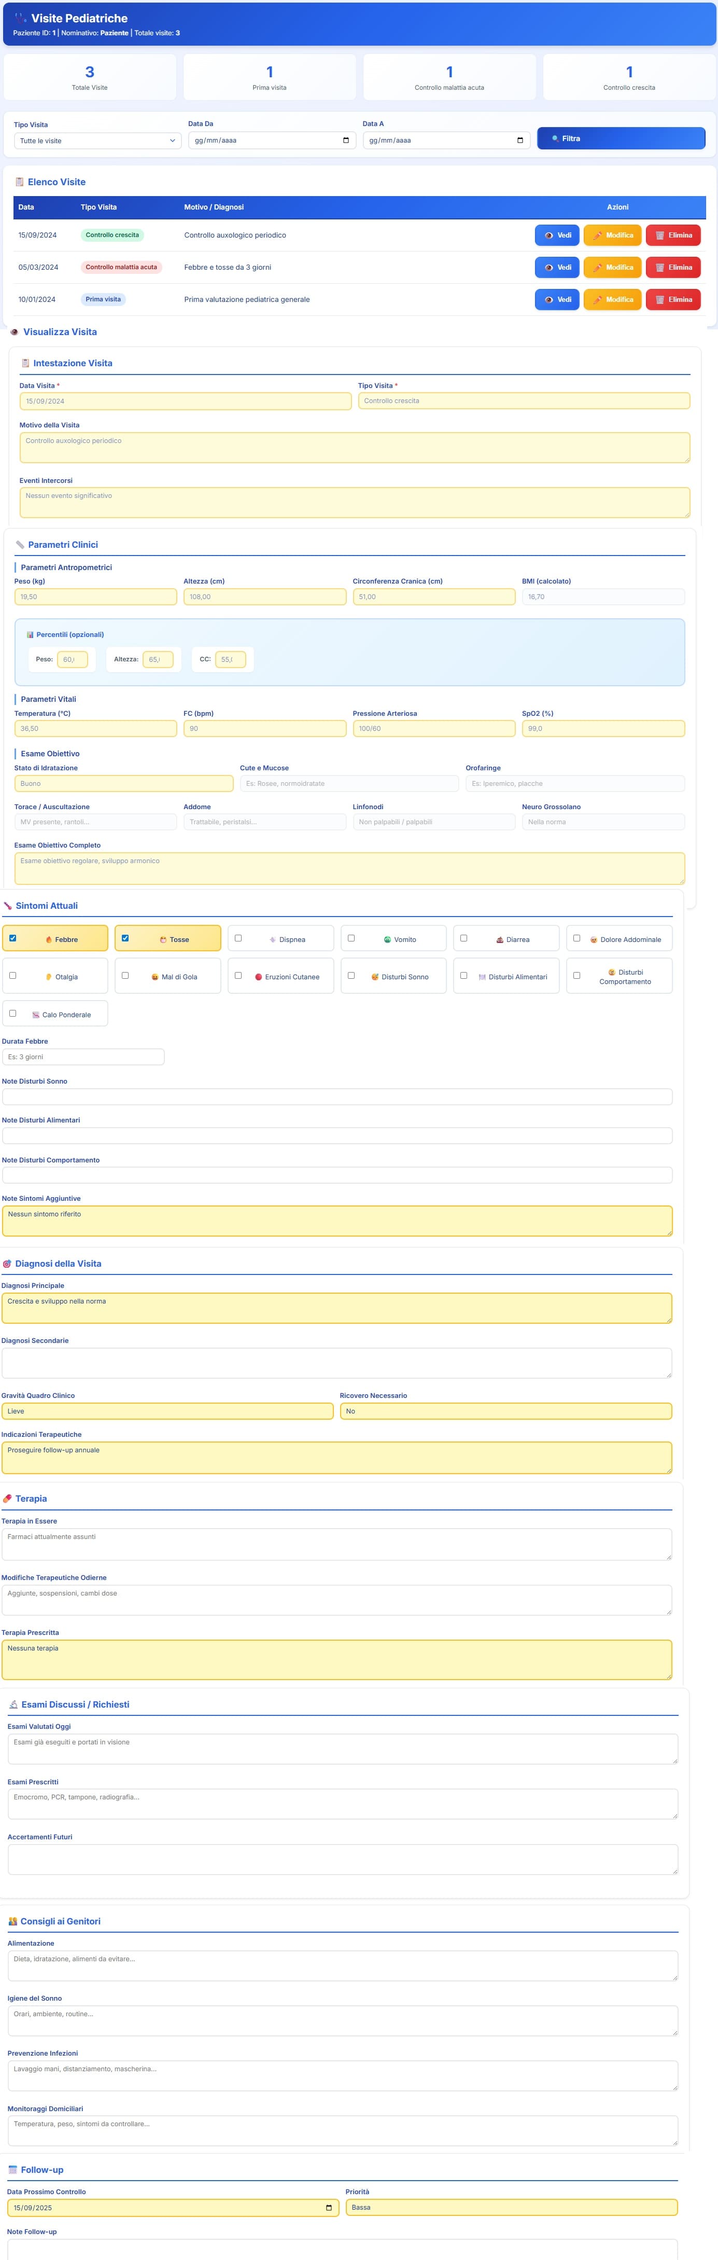Click the Diagnosi Secondarie text area

tap(336, 1363)
